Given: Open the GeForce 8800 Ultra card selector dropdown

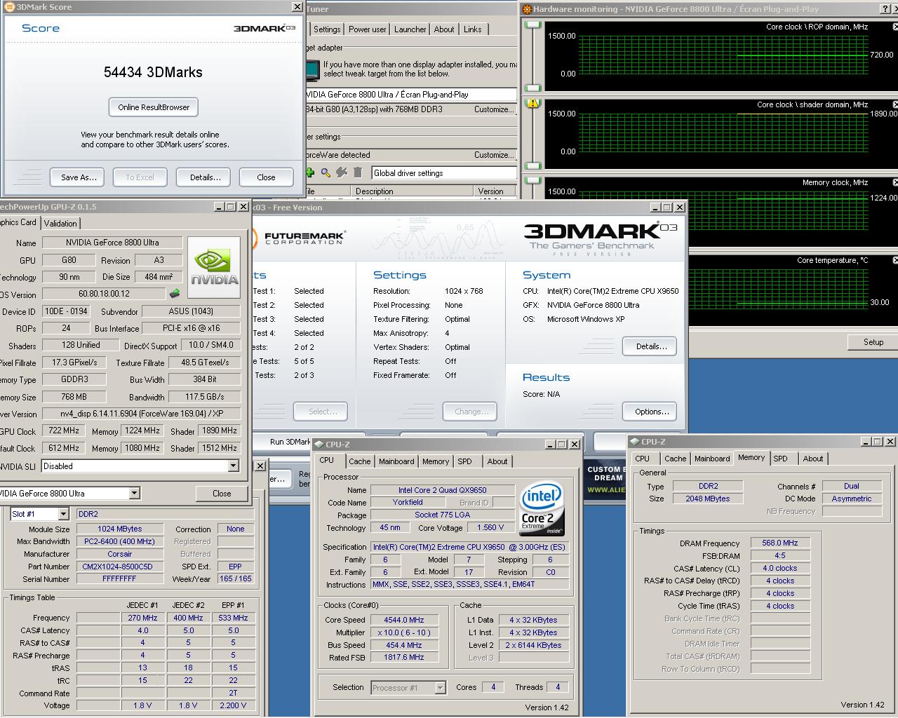Looking at the screenshot, I should 134,493.
